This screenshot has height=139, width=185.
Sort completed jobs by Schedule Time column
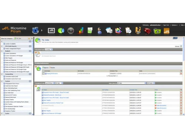pos(134,90)
